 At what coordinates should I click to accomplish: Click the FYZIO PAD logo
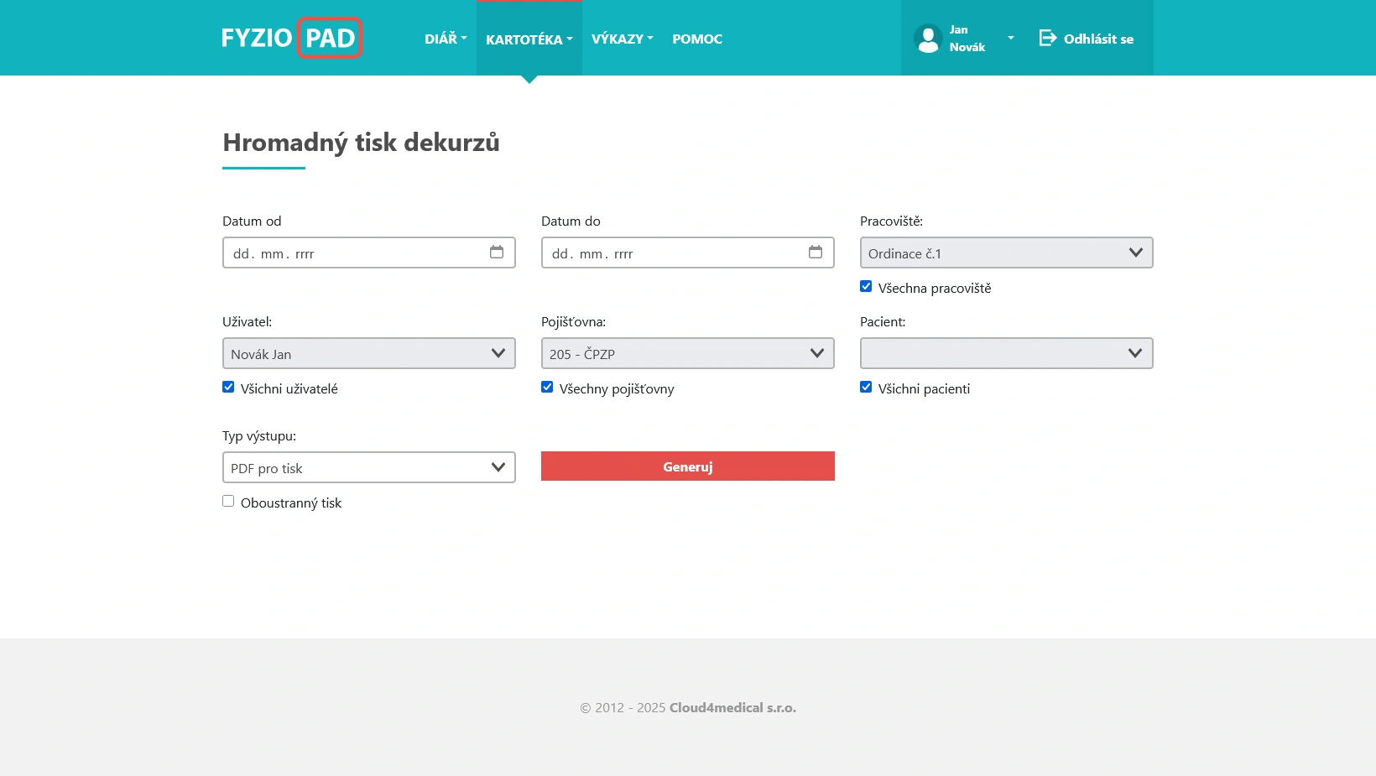[291, 38]
